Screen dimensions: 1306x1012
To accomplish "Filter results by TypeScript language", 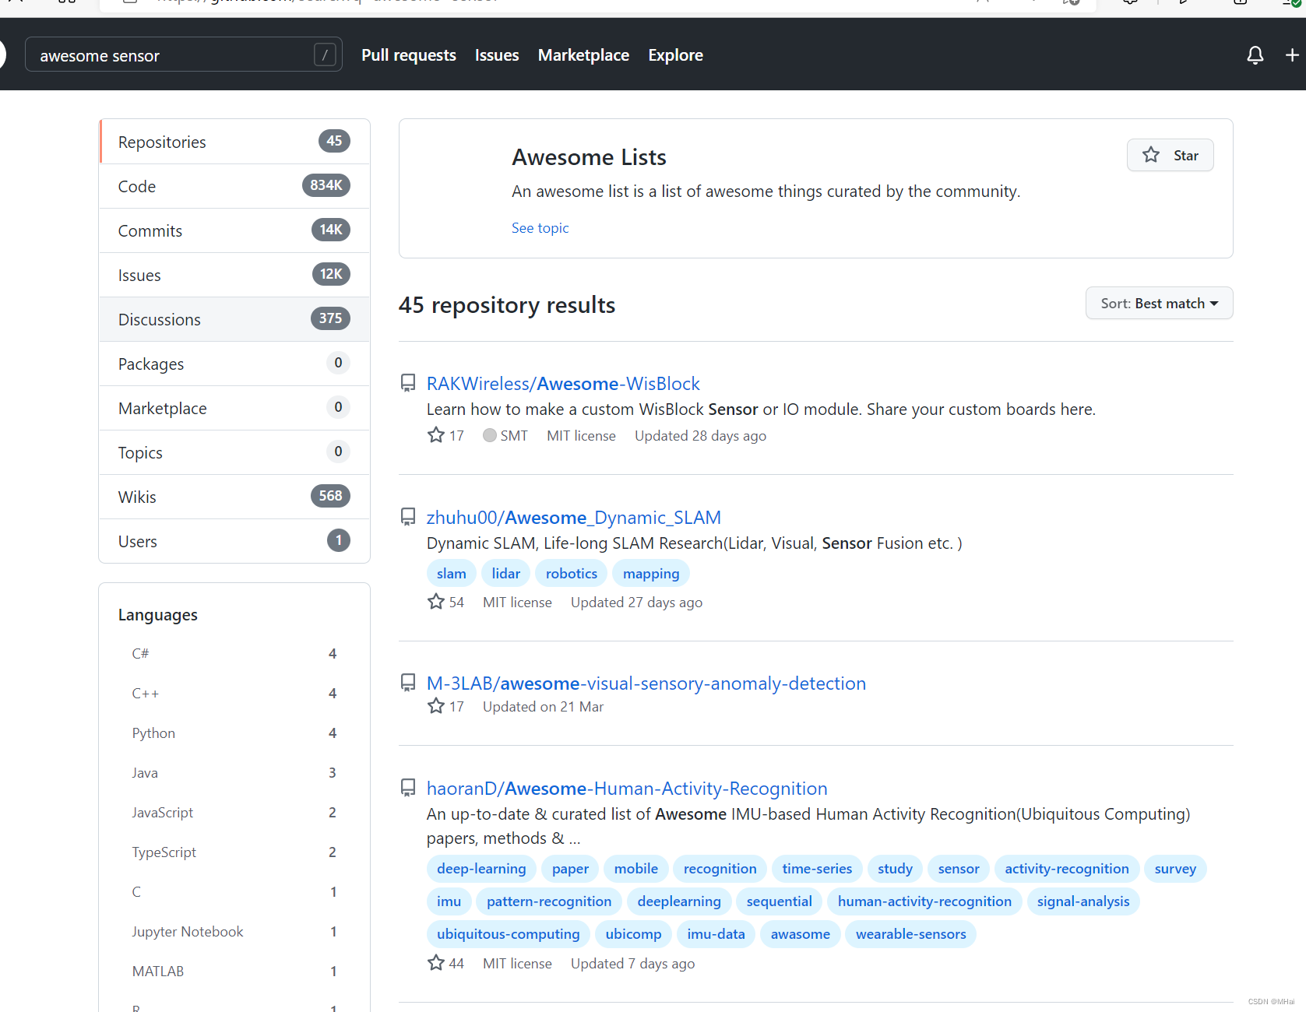I will click(234, 852).
